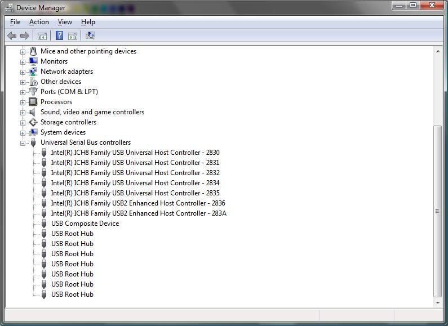This screenshot has height=326, width=448.
Task: Click Device Manager title bar icon
Action: click(x=10, y=8)
